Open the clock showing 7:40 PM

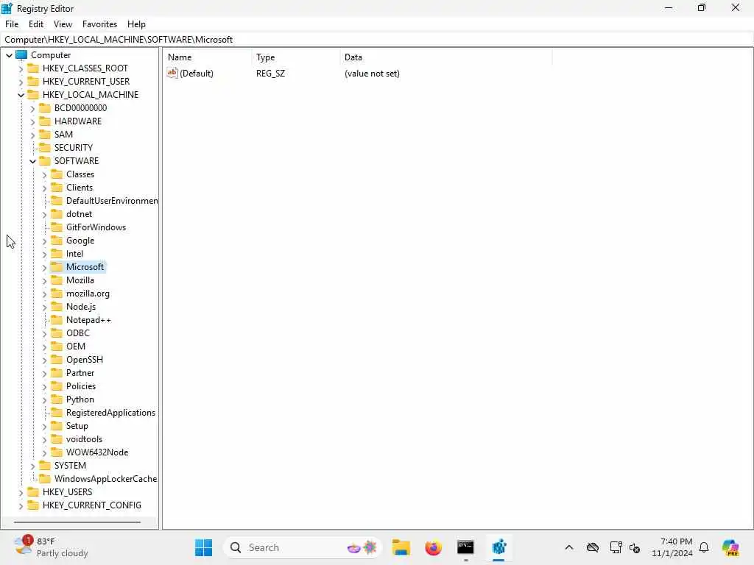tap(672, 547)
